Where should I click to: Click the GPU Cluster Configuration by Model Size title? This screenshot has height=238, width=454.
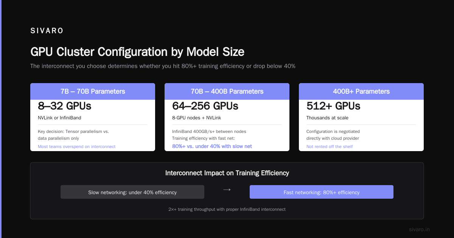tap(137, 52)
